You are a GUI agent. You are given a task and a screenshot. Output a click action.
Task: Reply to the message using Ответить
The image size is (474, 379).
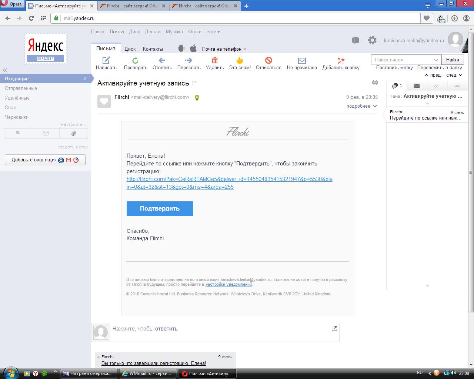point(162,63)
